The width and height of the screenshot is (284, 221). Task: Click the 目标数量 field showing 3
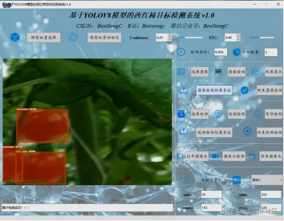(x=271, y=52)
